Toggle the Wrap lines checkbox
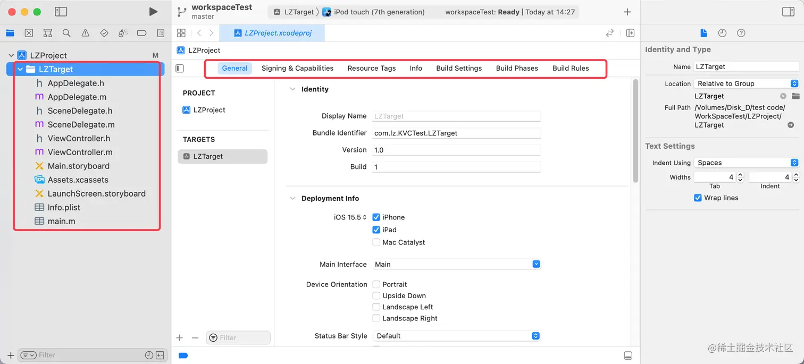Screen dimensions: 804x364 click(x=698, y=198)
